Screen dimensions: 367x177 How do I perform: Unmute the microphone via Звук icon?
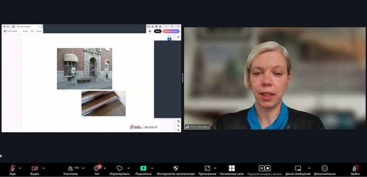pos(13,168)
